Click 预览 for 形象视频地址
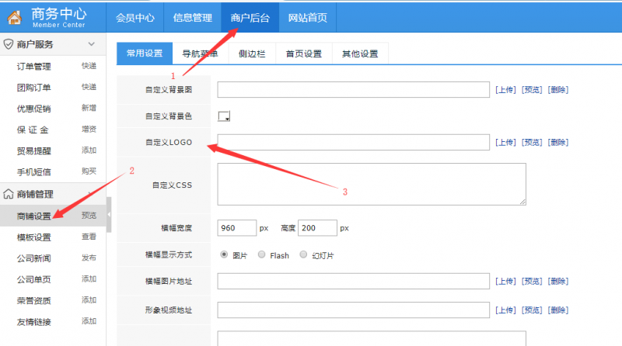Image resolution: width=622 pixels, height=346 pixels. 532,310
